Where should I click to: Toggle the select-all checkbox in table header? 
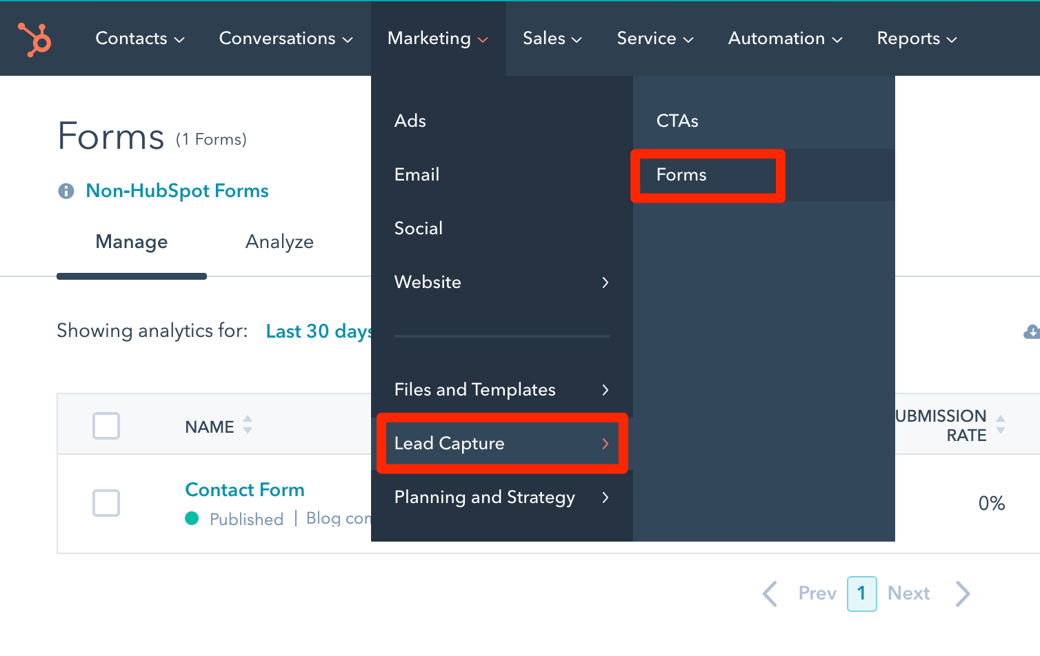coord(106,426)
